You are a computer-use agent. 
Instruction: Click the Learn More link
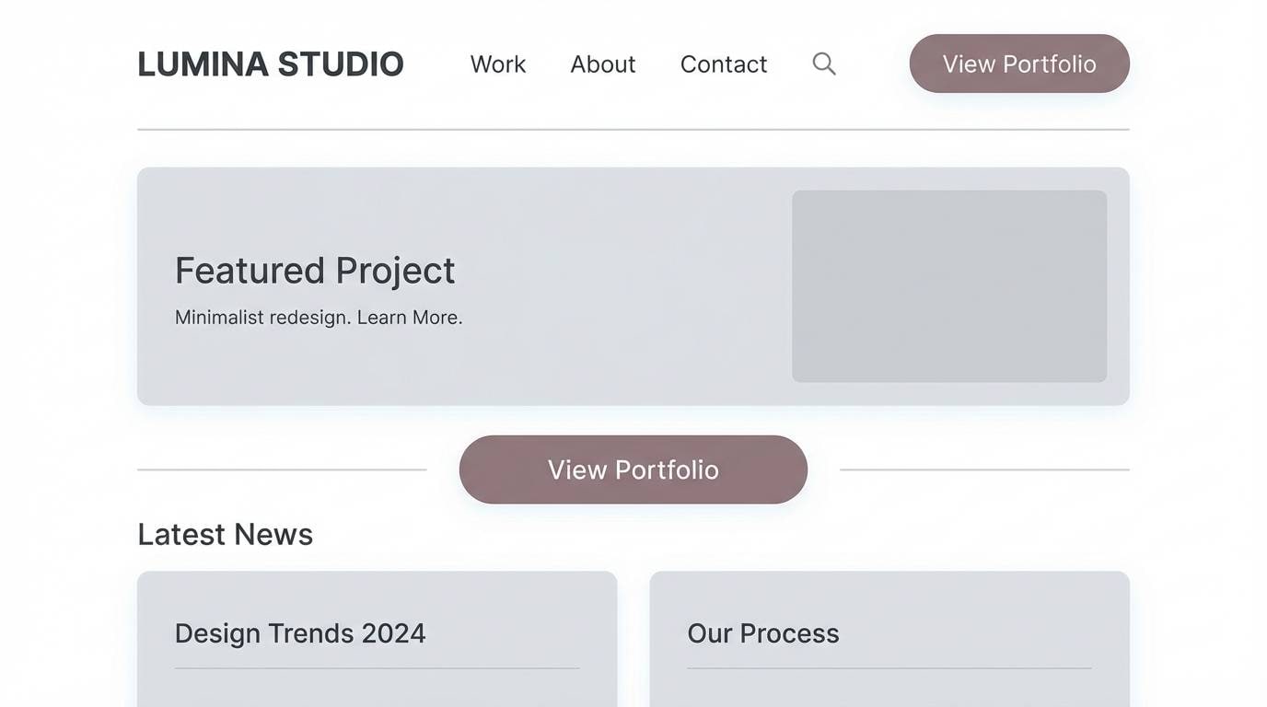point(409,317)
